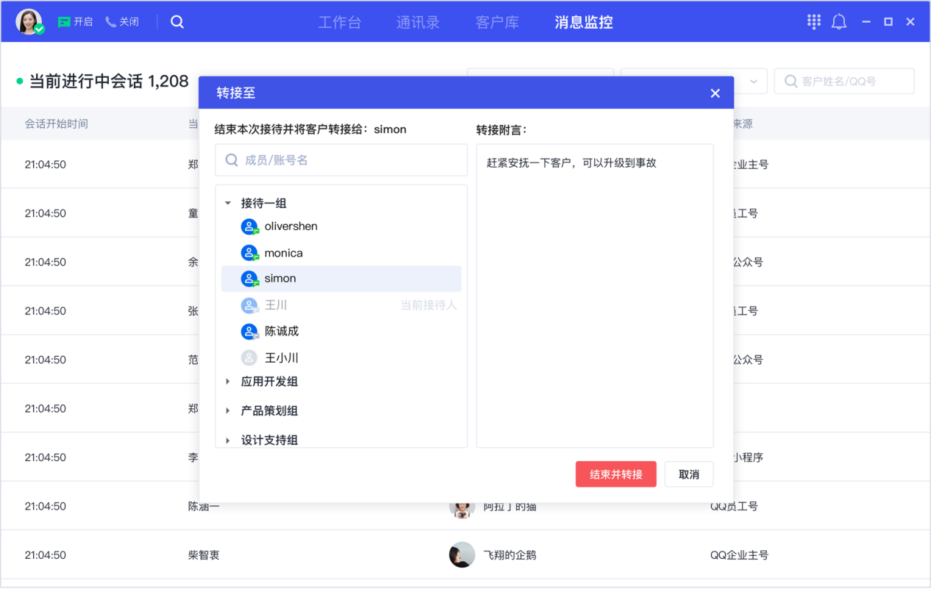Click the phone 关闭 icon
This screenshot has height=589, width=931.
pos(110,22)
